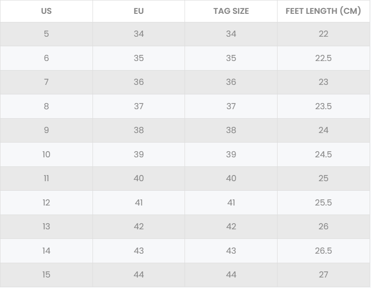Click the US column header
Image resolution: width=371 pixels, height=288 pixels.
[x=46, y=11]
